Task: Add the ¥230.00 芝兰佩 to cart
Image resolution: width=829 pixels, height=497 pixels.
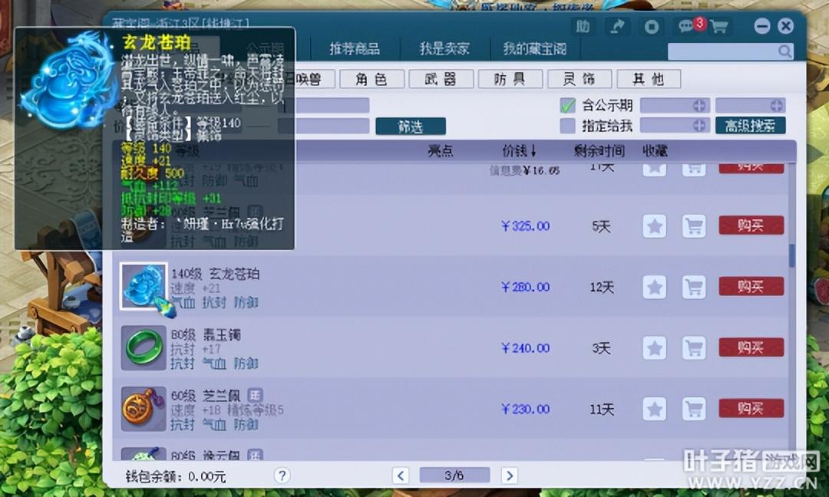Action: pyautogui.click(x=694, y=409)
